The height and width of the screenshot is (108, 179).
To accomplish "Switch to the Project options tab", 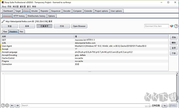I will point(101,11).
